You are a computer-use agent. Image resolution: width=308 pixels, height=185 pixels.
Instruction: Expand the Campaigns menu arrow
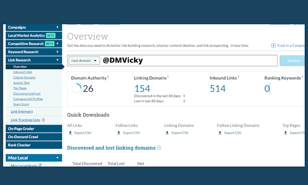click(x=58, y=27)
